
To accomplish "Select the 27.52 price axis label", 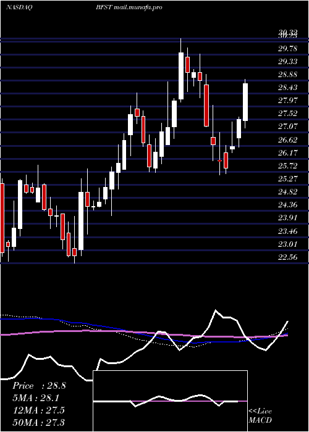I will point(288,113).
